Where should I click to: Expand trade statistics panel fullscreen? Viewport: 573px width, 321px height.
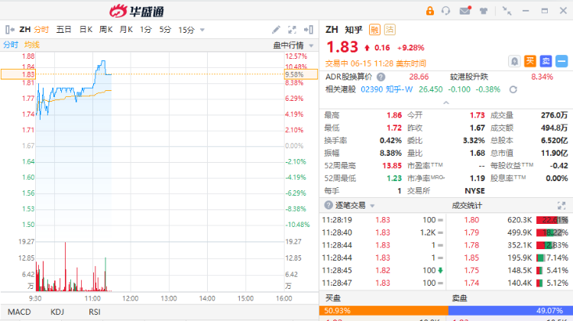coord(562,206)
